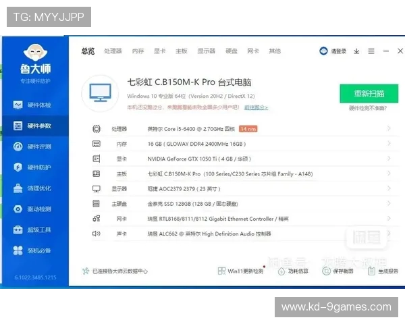Expand the 内存 row chevron
The image size is (405, 324).
point(389,143)
